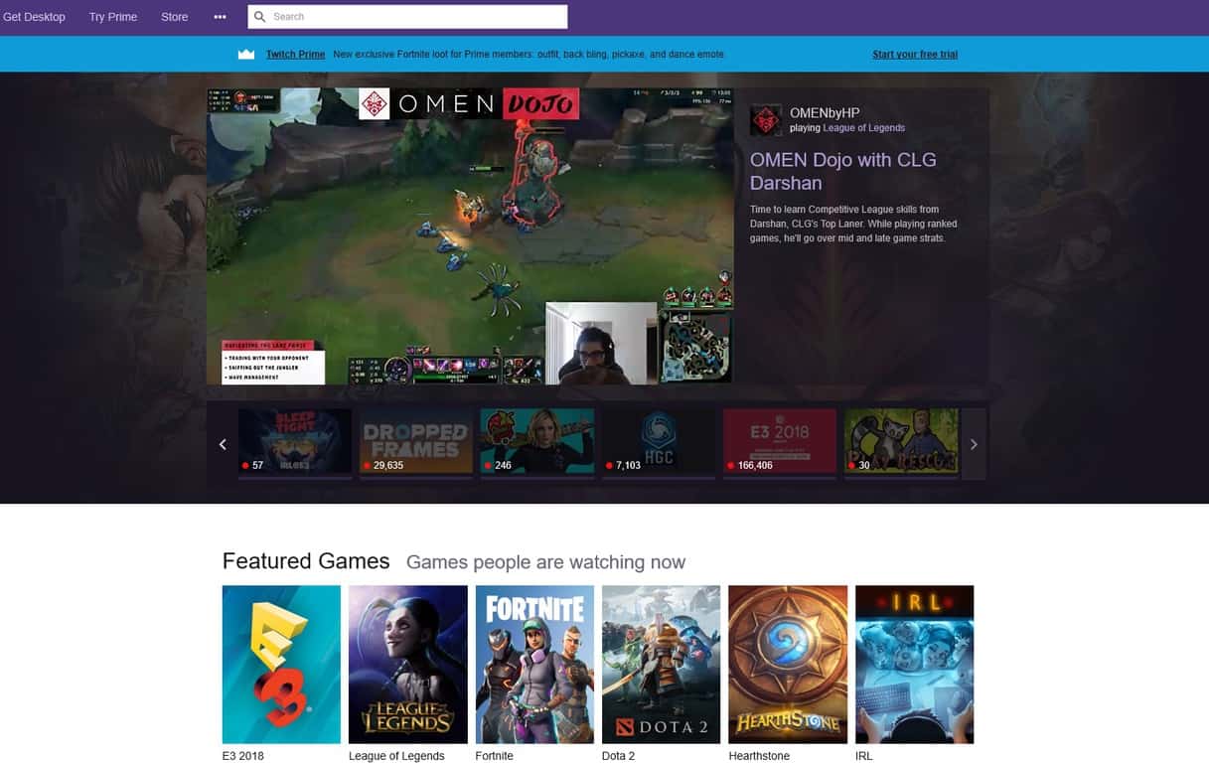The width and height of the screenshot is (1209, 763).
Task: Click the Twitch Prime link in banner
Action: [x=295, y=55]
